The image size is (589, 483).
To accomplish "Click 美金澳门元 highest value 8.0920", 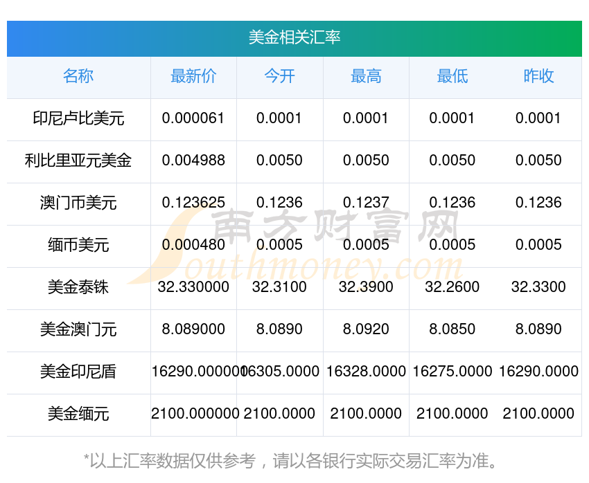I will [366, 329].
